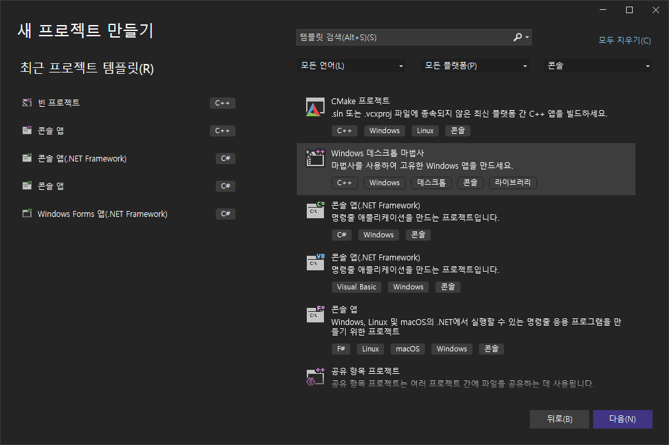This screenshot has width=669, height=445.
Task: Click the C++ 콘솔 앱 recent template icon
Action: 27,131
